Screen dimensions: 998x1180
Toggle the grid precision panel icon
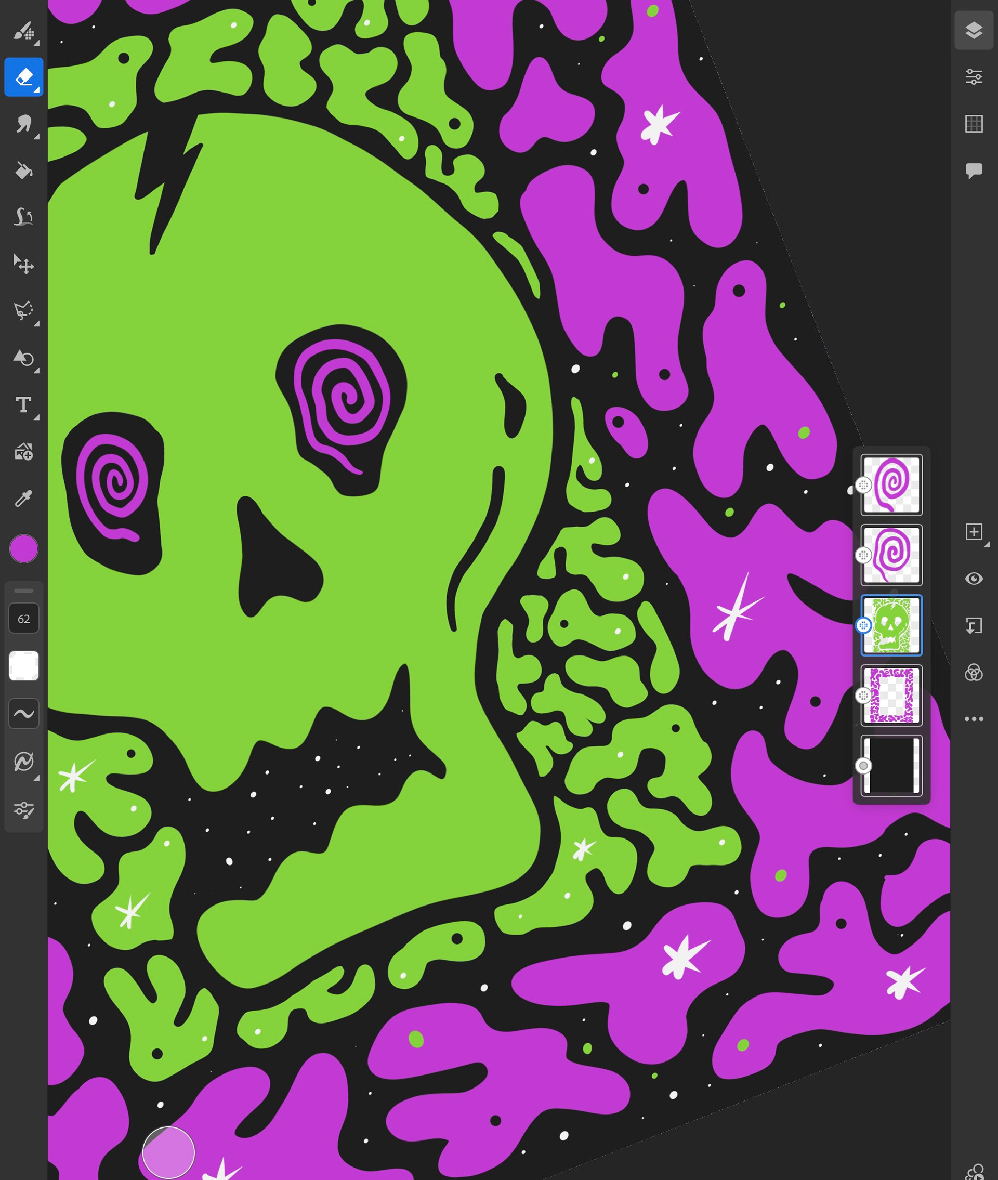click(x=973, y=124)
